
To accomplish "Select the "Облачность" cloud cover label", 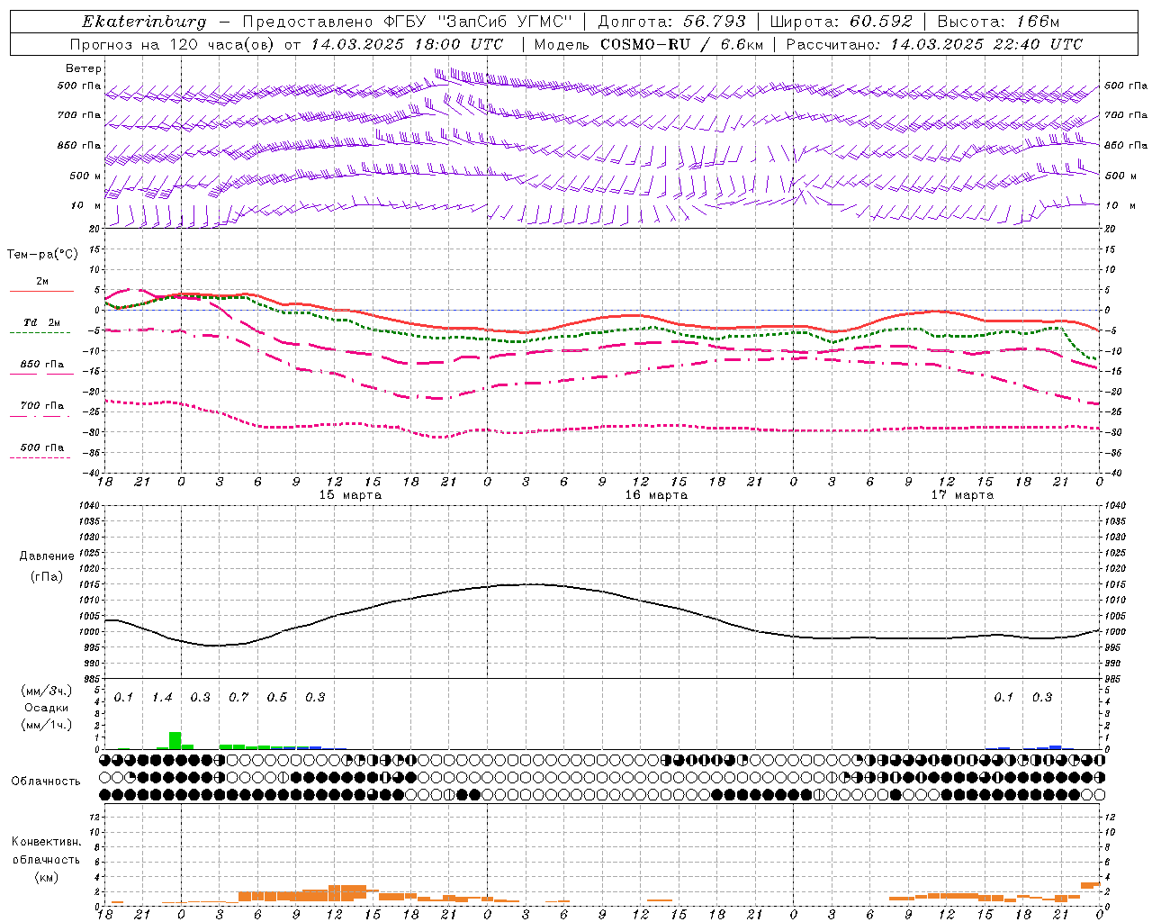I will tap(46, 781).
